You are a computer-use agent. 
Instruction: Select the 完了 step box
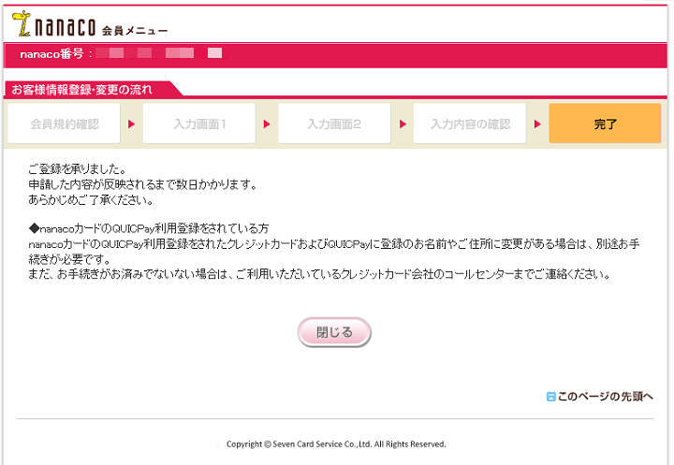[x=605, y=124]
